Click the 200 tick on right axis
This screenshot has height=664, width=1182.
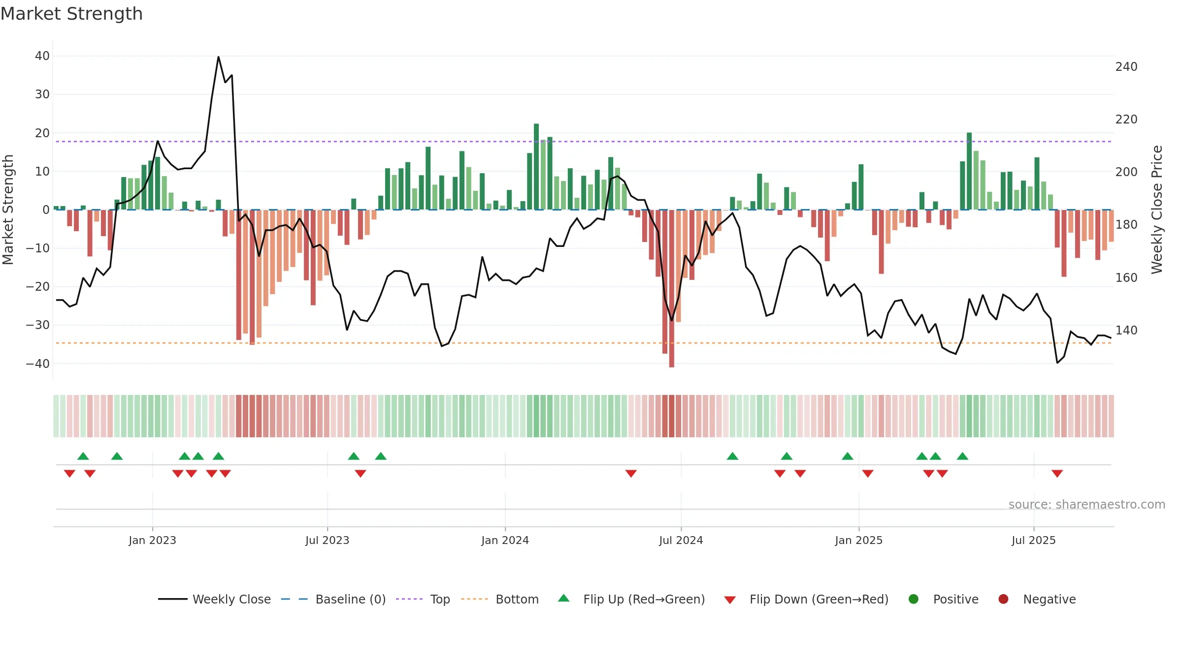click(x=1126, y=172)
